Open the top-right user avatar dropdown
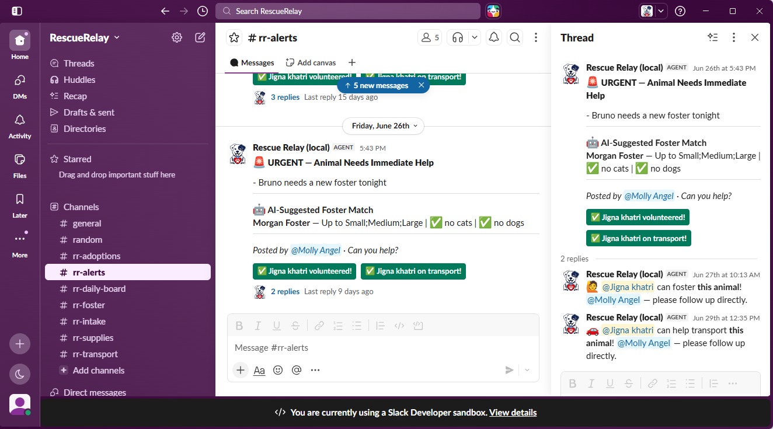773x429 pixels. [653, 11]
